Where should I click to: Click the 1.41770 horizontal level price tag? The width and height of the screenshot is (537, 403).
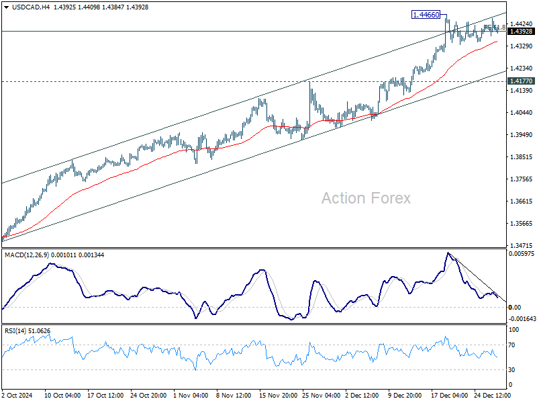tap(521, 81)
